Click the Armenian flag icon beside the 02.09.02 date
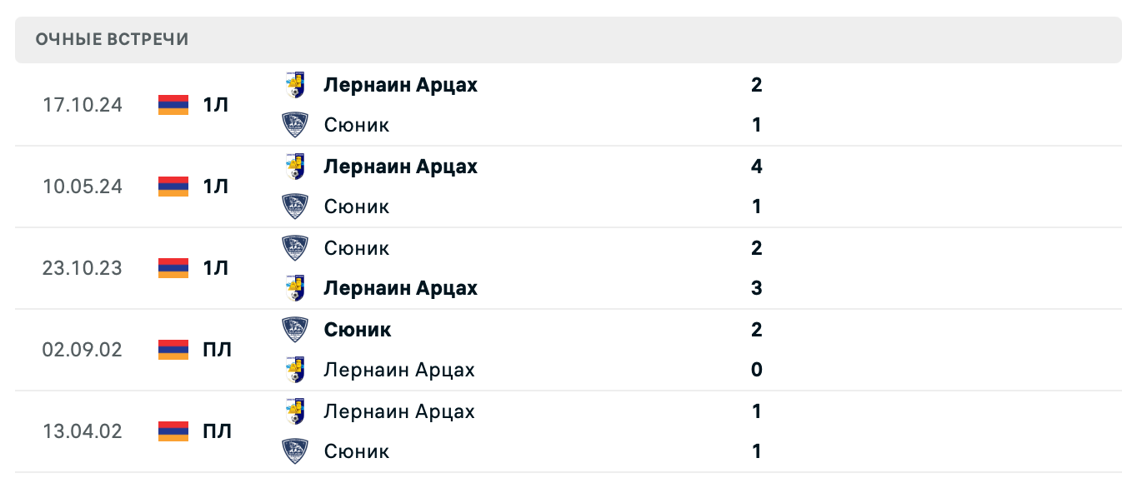 [x=173, y=350]
